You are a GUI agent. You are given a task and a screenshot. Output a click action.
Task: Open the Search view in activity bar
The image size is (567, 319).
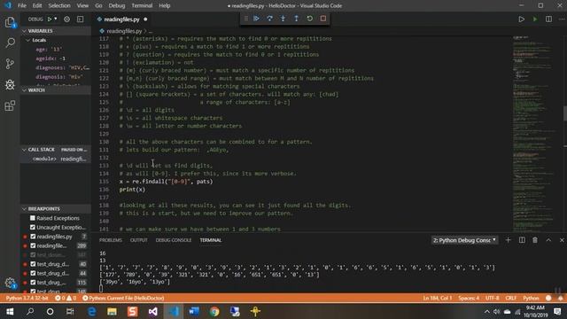[x=10, y=43]
